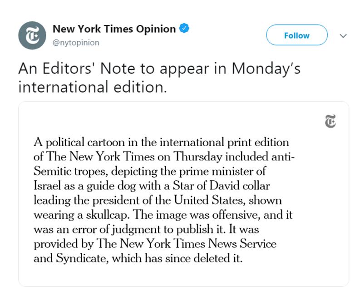Click the words "international edition." in the tweet
The width and height of the screenshot is (360, 301).
pos(93,88)
